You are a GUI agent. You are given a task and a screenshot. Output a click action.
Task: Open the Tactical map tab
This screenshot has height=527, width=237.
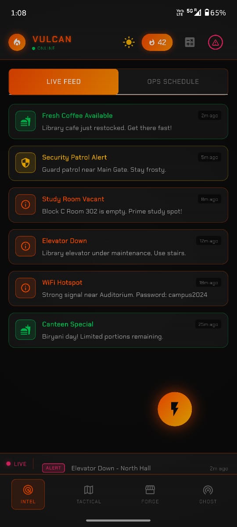(89, 494)
